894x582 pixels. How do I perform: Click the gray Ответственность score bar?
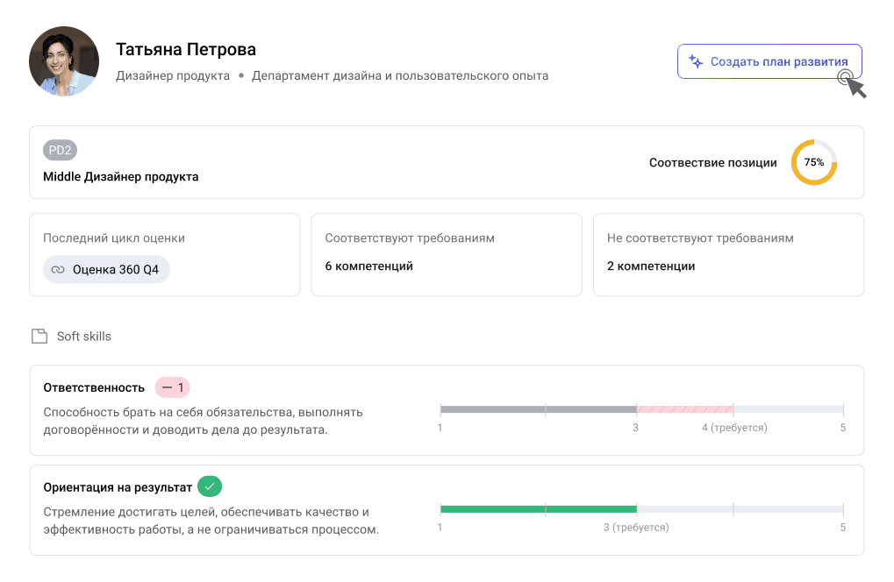537,409
